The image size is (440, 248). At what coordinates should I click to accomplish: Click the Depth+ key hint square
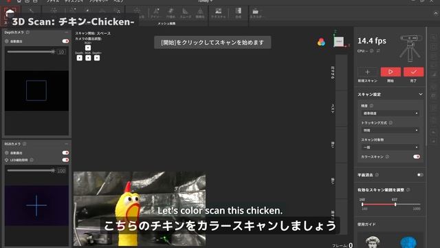[x=97, y=58]
